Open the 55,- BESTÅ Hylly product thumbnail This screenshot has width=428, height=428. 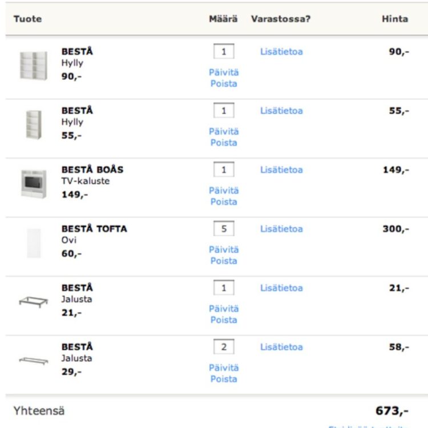point(34,125)
